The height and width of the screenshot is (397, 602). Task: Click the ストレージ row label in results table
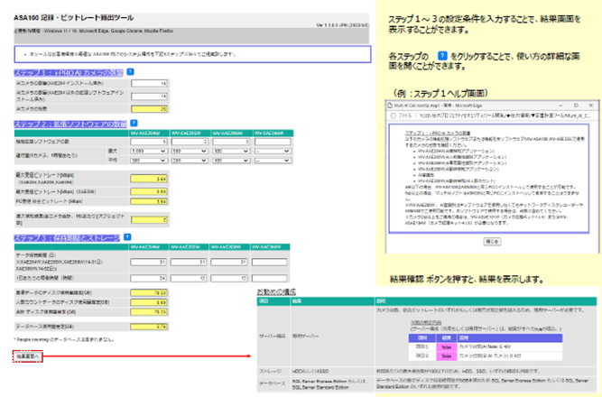270,371
